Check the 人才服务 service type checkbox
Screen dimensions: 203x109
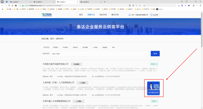91,47
